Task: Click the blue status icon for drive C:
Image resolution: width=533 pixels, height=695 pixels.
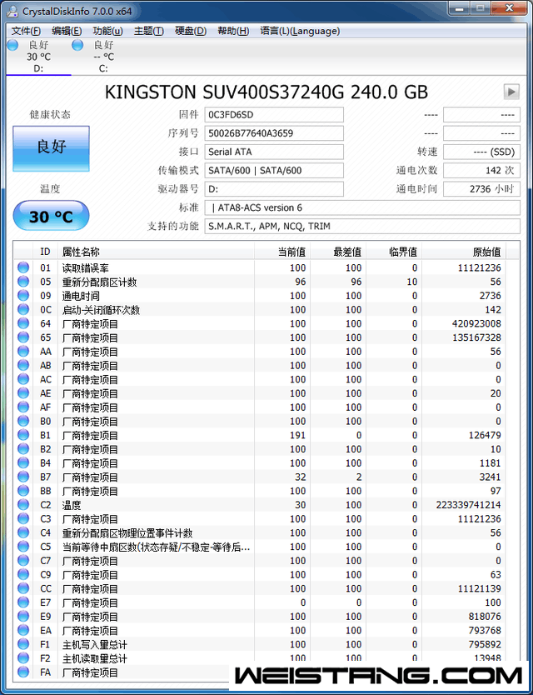Action: pos(77,45)
